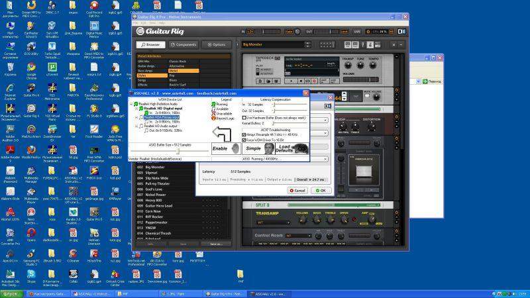
Task: Click the Tapedeck open file folder icon
Action: click(268, 81)
